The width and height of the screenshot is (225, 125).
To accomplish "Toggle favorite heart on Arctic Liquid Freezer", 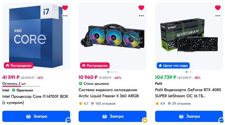I will tap(141, 8).
